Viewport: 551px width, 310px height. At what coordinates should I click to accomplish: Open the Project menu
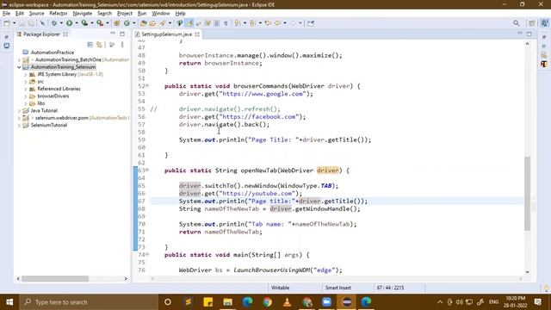(x=125, y=14)
